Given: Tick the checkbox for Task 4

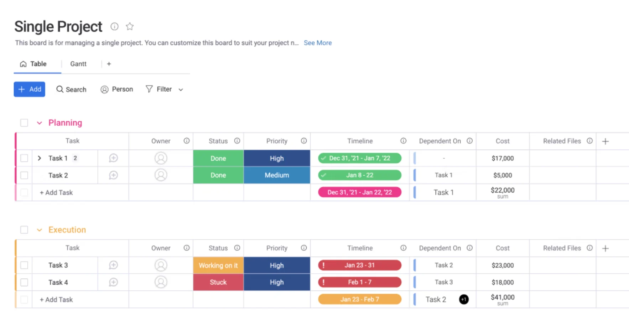Looking at the screenshot, I should [24, 282].
